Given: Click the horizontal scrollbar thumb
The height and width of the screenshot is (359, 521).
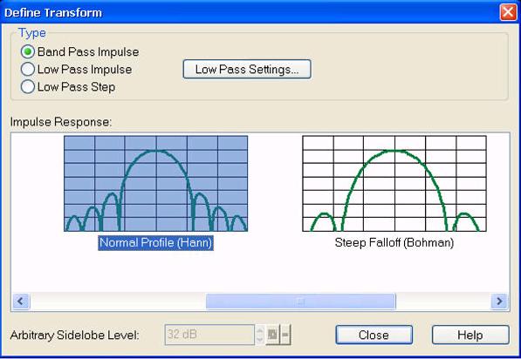Looking at the screenshot, I should (x=301, y=301).
